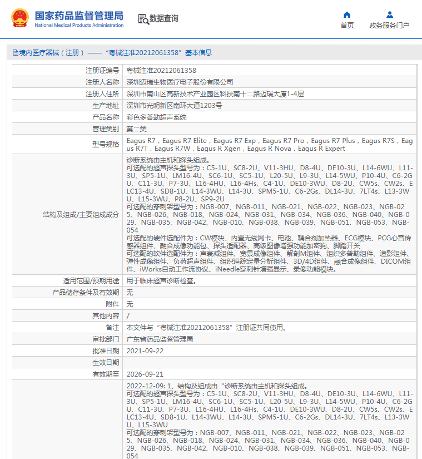The image size is (422, 459).
Task: Click the 国家药品监督管理局 site title
Action: click(x=79, y=15)
